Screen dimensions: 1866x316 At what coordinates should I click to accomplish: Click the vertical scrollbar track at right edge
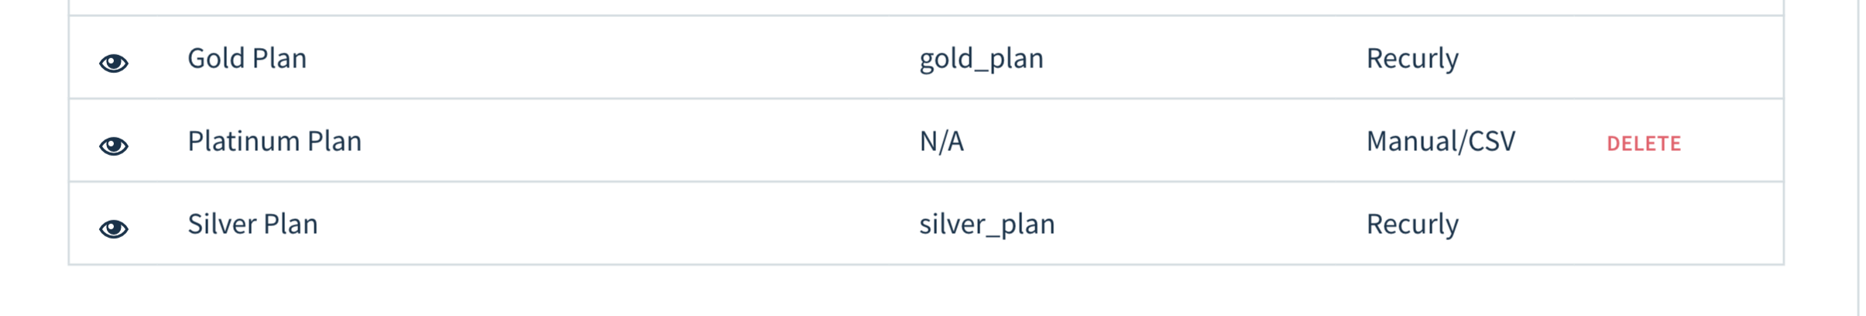click(x=1858, y=158)
